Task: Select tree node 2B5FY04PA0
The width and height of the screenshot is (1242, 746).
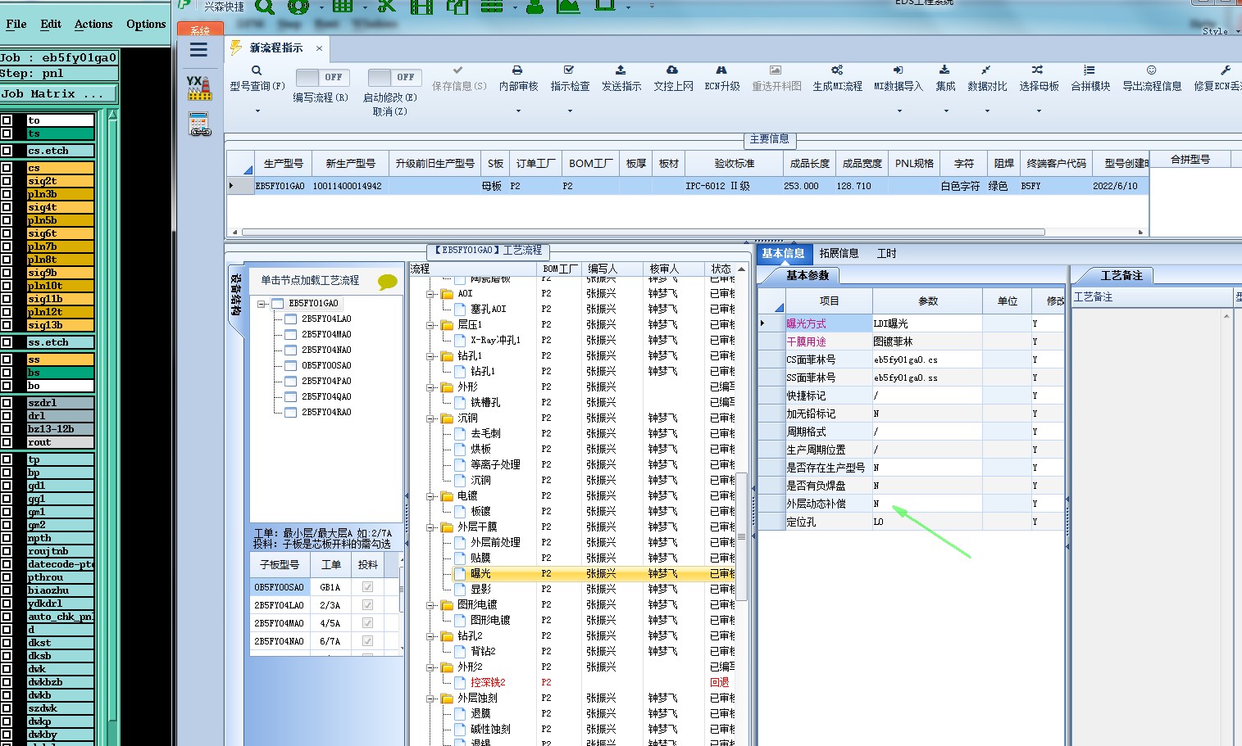Action: click(326, 382)
